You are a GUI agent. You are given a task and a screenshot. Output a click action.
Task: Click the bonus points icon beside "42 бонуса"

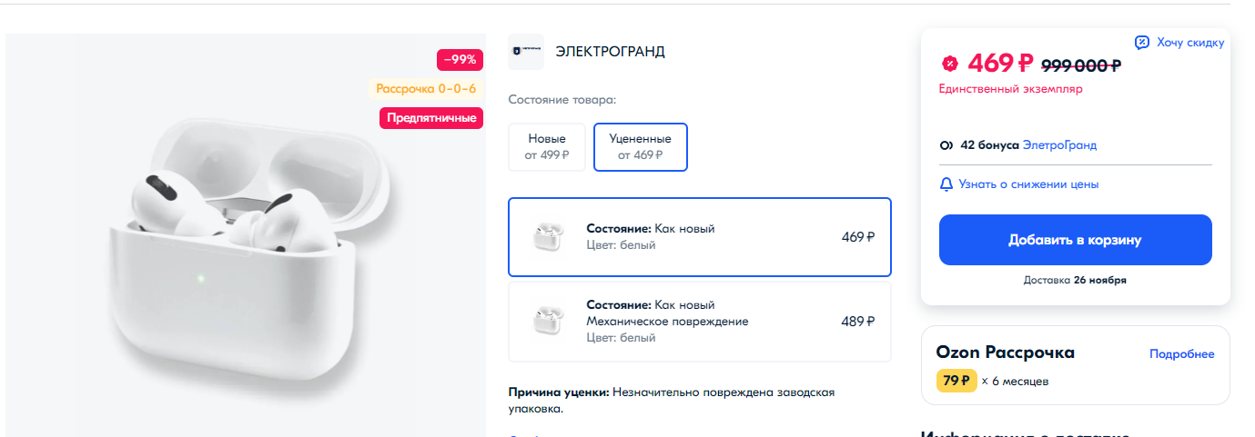pyautogui.click(x=946, y=145)
